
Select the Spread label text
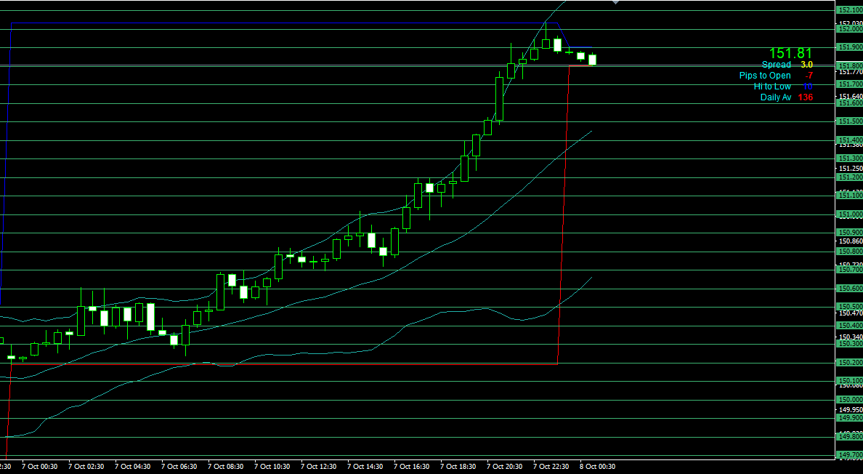pos(776,65)
